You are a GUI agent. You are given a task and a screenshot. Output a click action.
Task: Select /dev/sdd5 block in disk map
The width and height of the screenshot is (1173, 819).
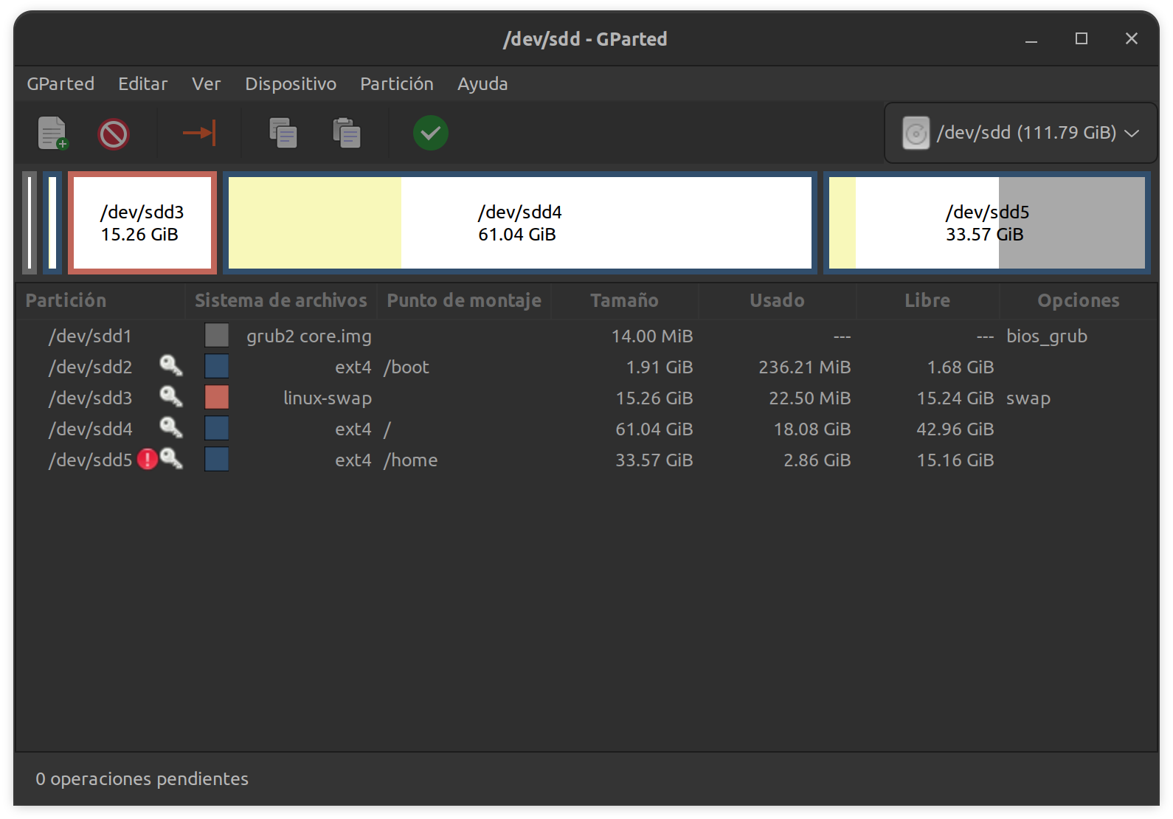[x=987, y=223]
